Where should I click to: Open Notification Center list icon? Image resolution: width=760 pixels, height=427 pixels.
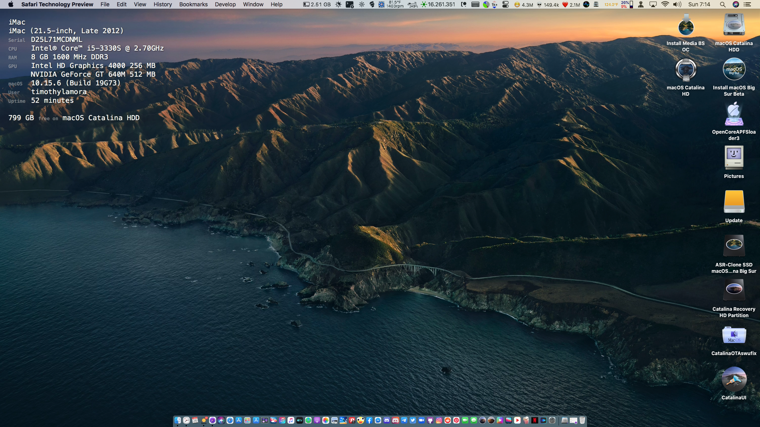[x=747, y=4]
